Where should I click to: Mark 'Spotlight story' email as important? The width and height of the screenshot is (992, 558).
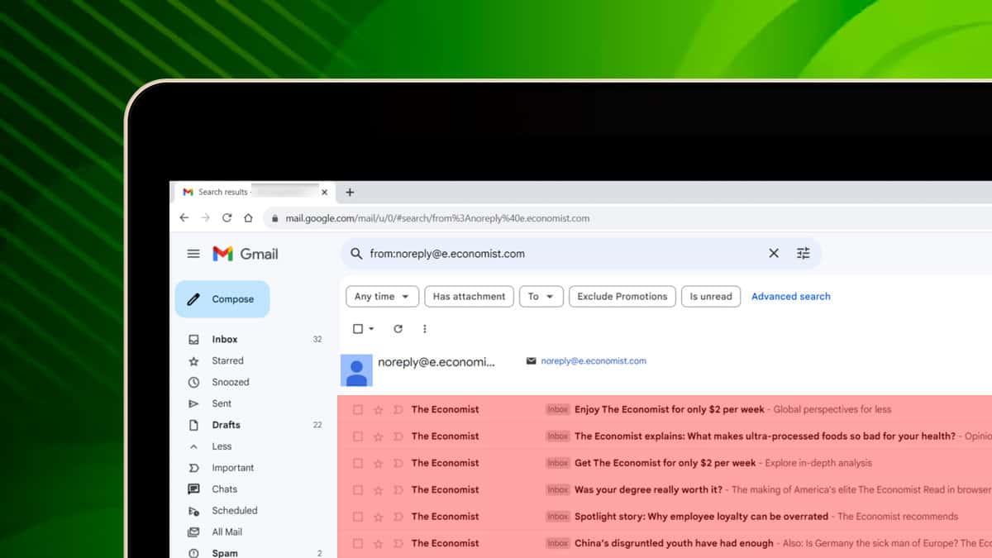398,517
